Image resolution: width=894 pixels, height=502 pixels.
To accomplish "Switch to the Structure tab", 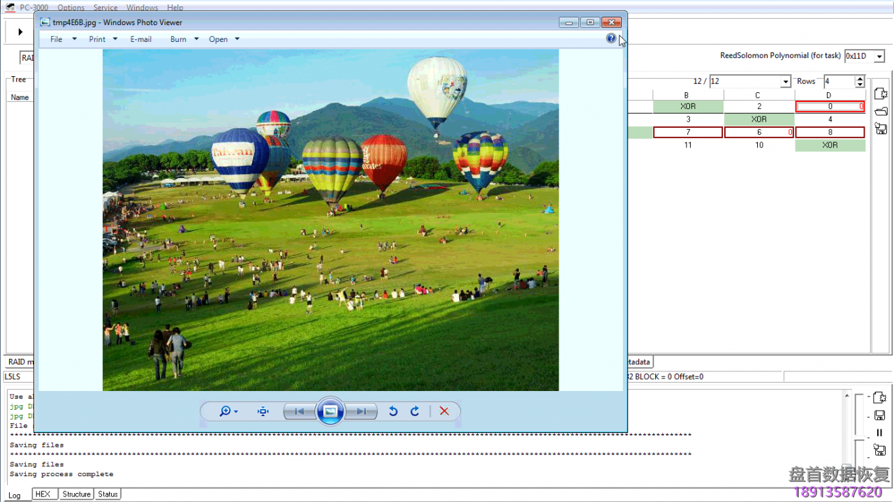I will pos(76,494).
